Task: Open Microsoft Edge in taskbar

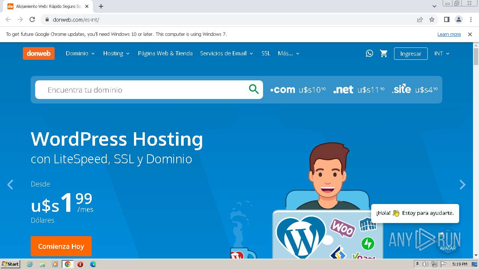Action: click(x=93, y=264)
